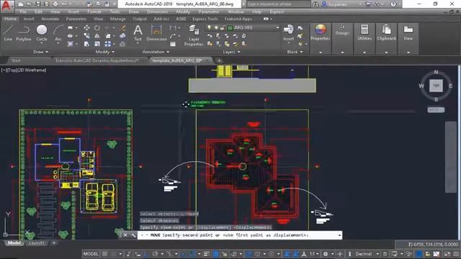Select the Line tool in Draw panel
This screenshot has width=461, height=259.
pos(8,32)
